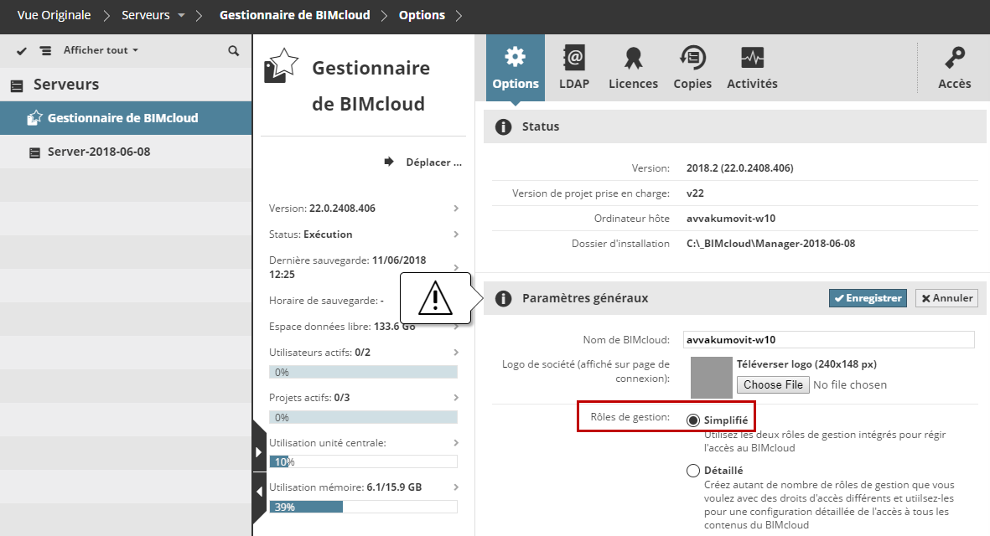The width and height of the screenshot is (990, 536).
Task: Click the Serveurs header icon
Action: (17, 85)
